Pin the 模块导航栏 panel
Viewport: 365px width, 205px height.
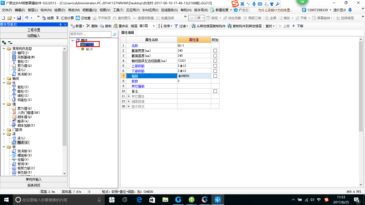[x=61, y=25]
